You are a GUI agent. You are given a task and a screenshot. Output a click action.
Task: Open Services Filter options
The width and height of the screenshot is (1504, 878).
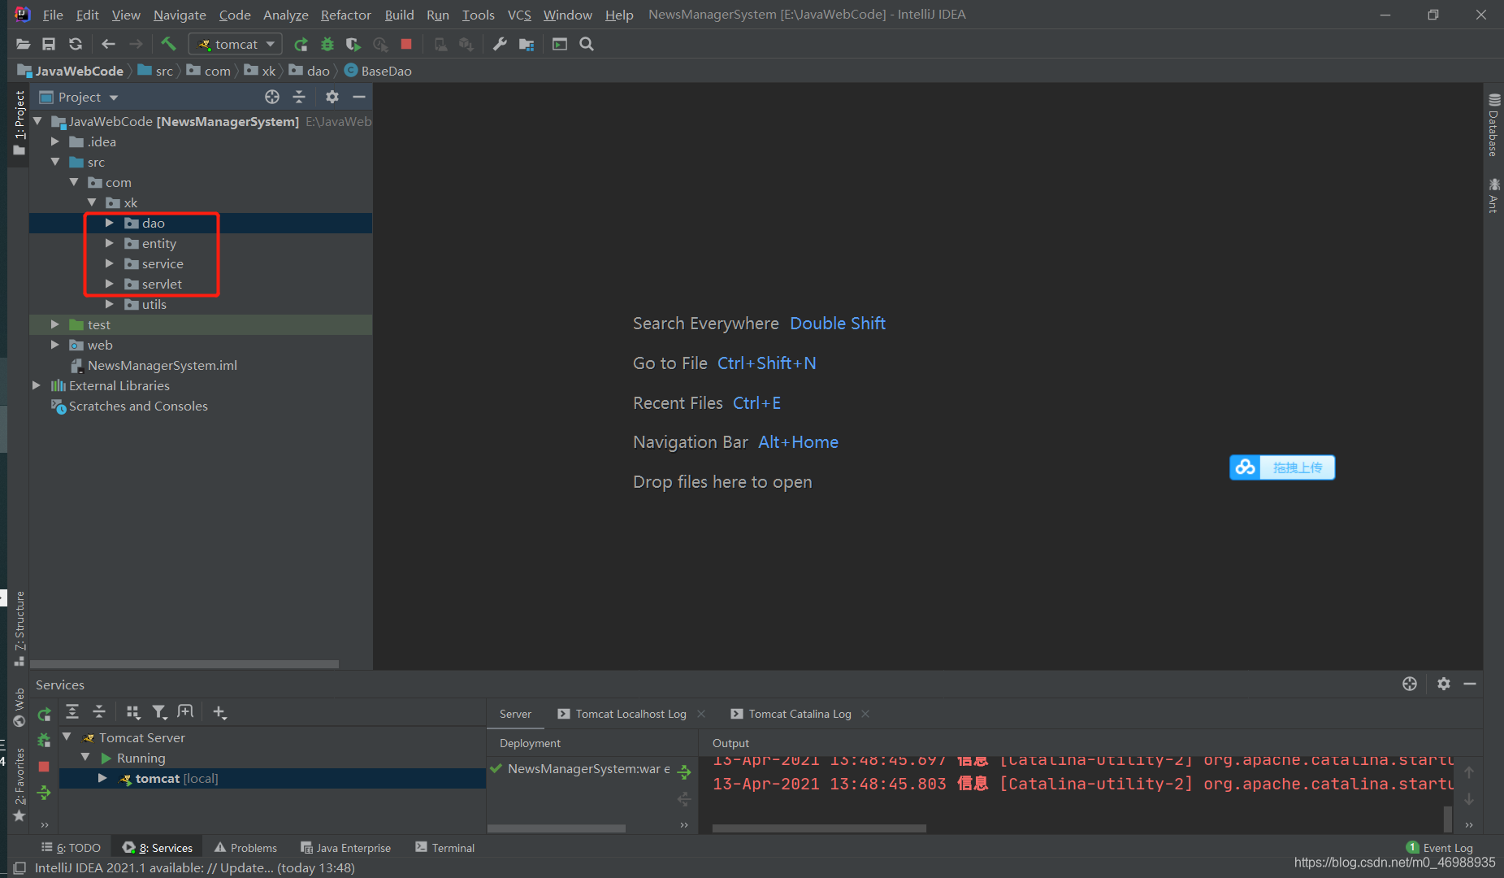[159, 712]
